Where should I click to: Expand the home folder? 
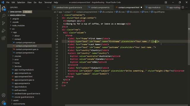(x=17, y=63)
